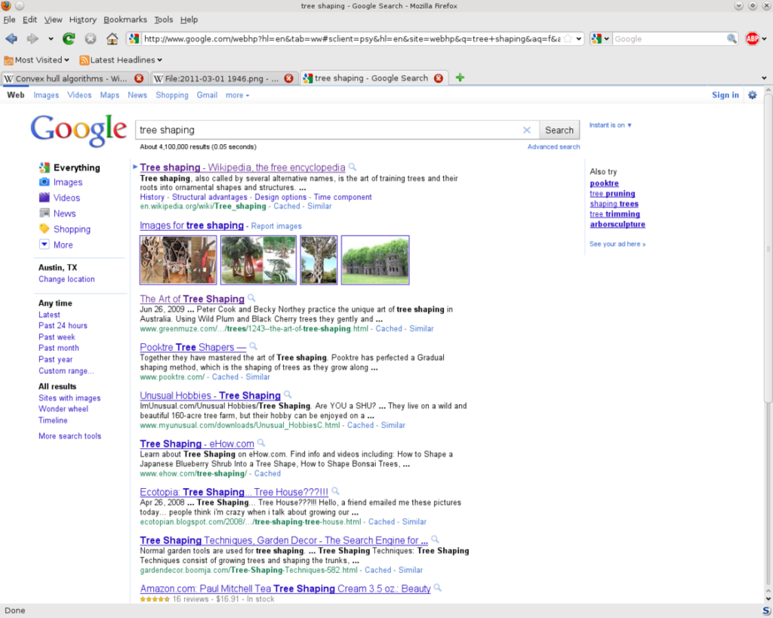
Task: Click the Sign in link
Action: (x=725, y=95)
